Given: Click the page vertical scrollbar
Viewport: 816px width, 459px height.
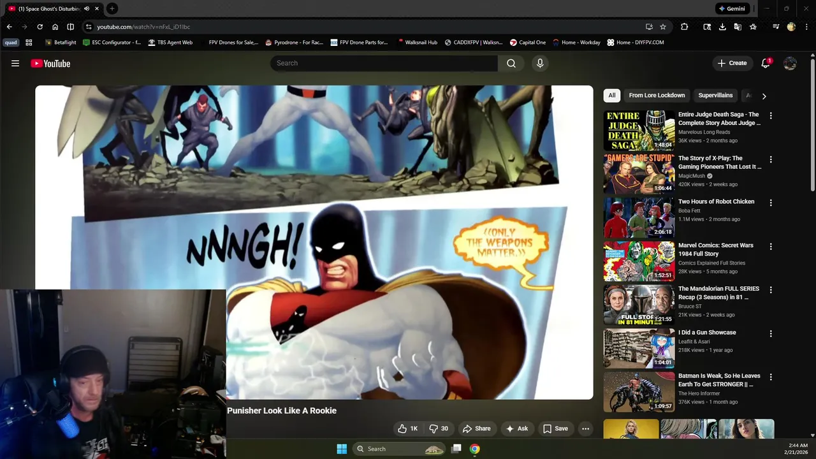Looking at the screenshot, I should click(812, 124).
